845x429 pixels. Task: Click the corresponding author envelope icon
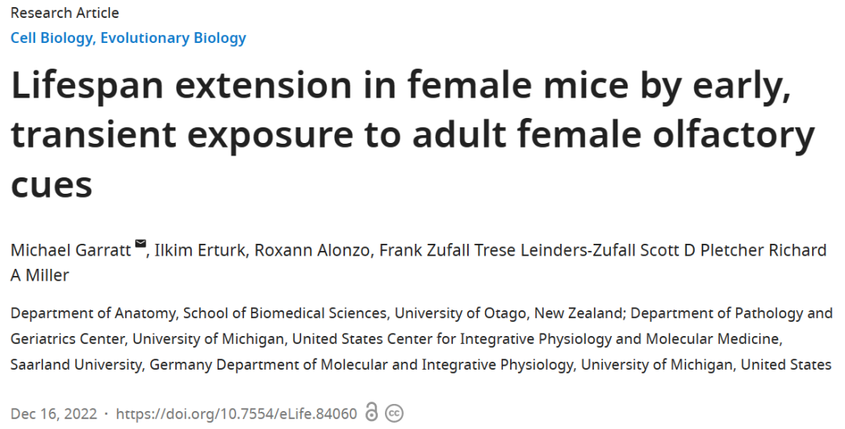click(141, 245)
